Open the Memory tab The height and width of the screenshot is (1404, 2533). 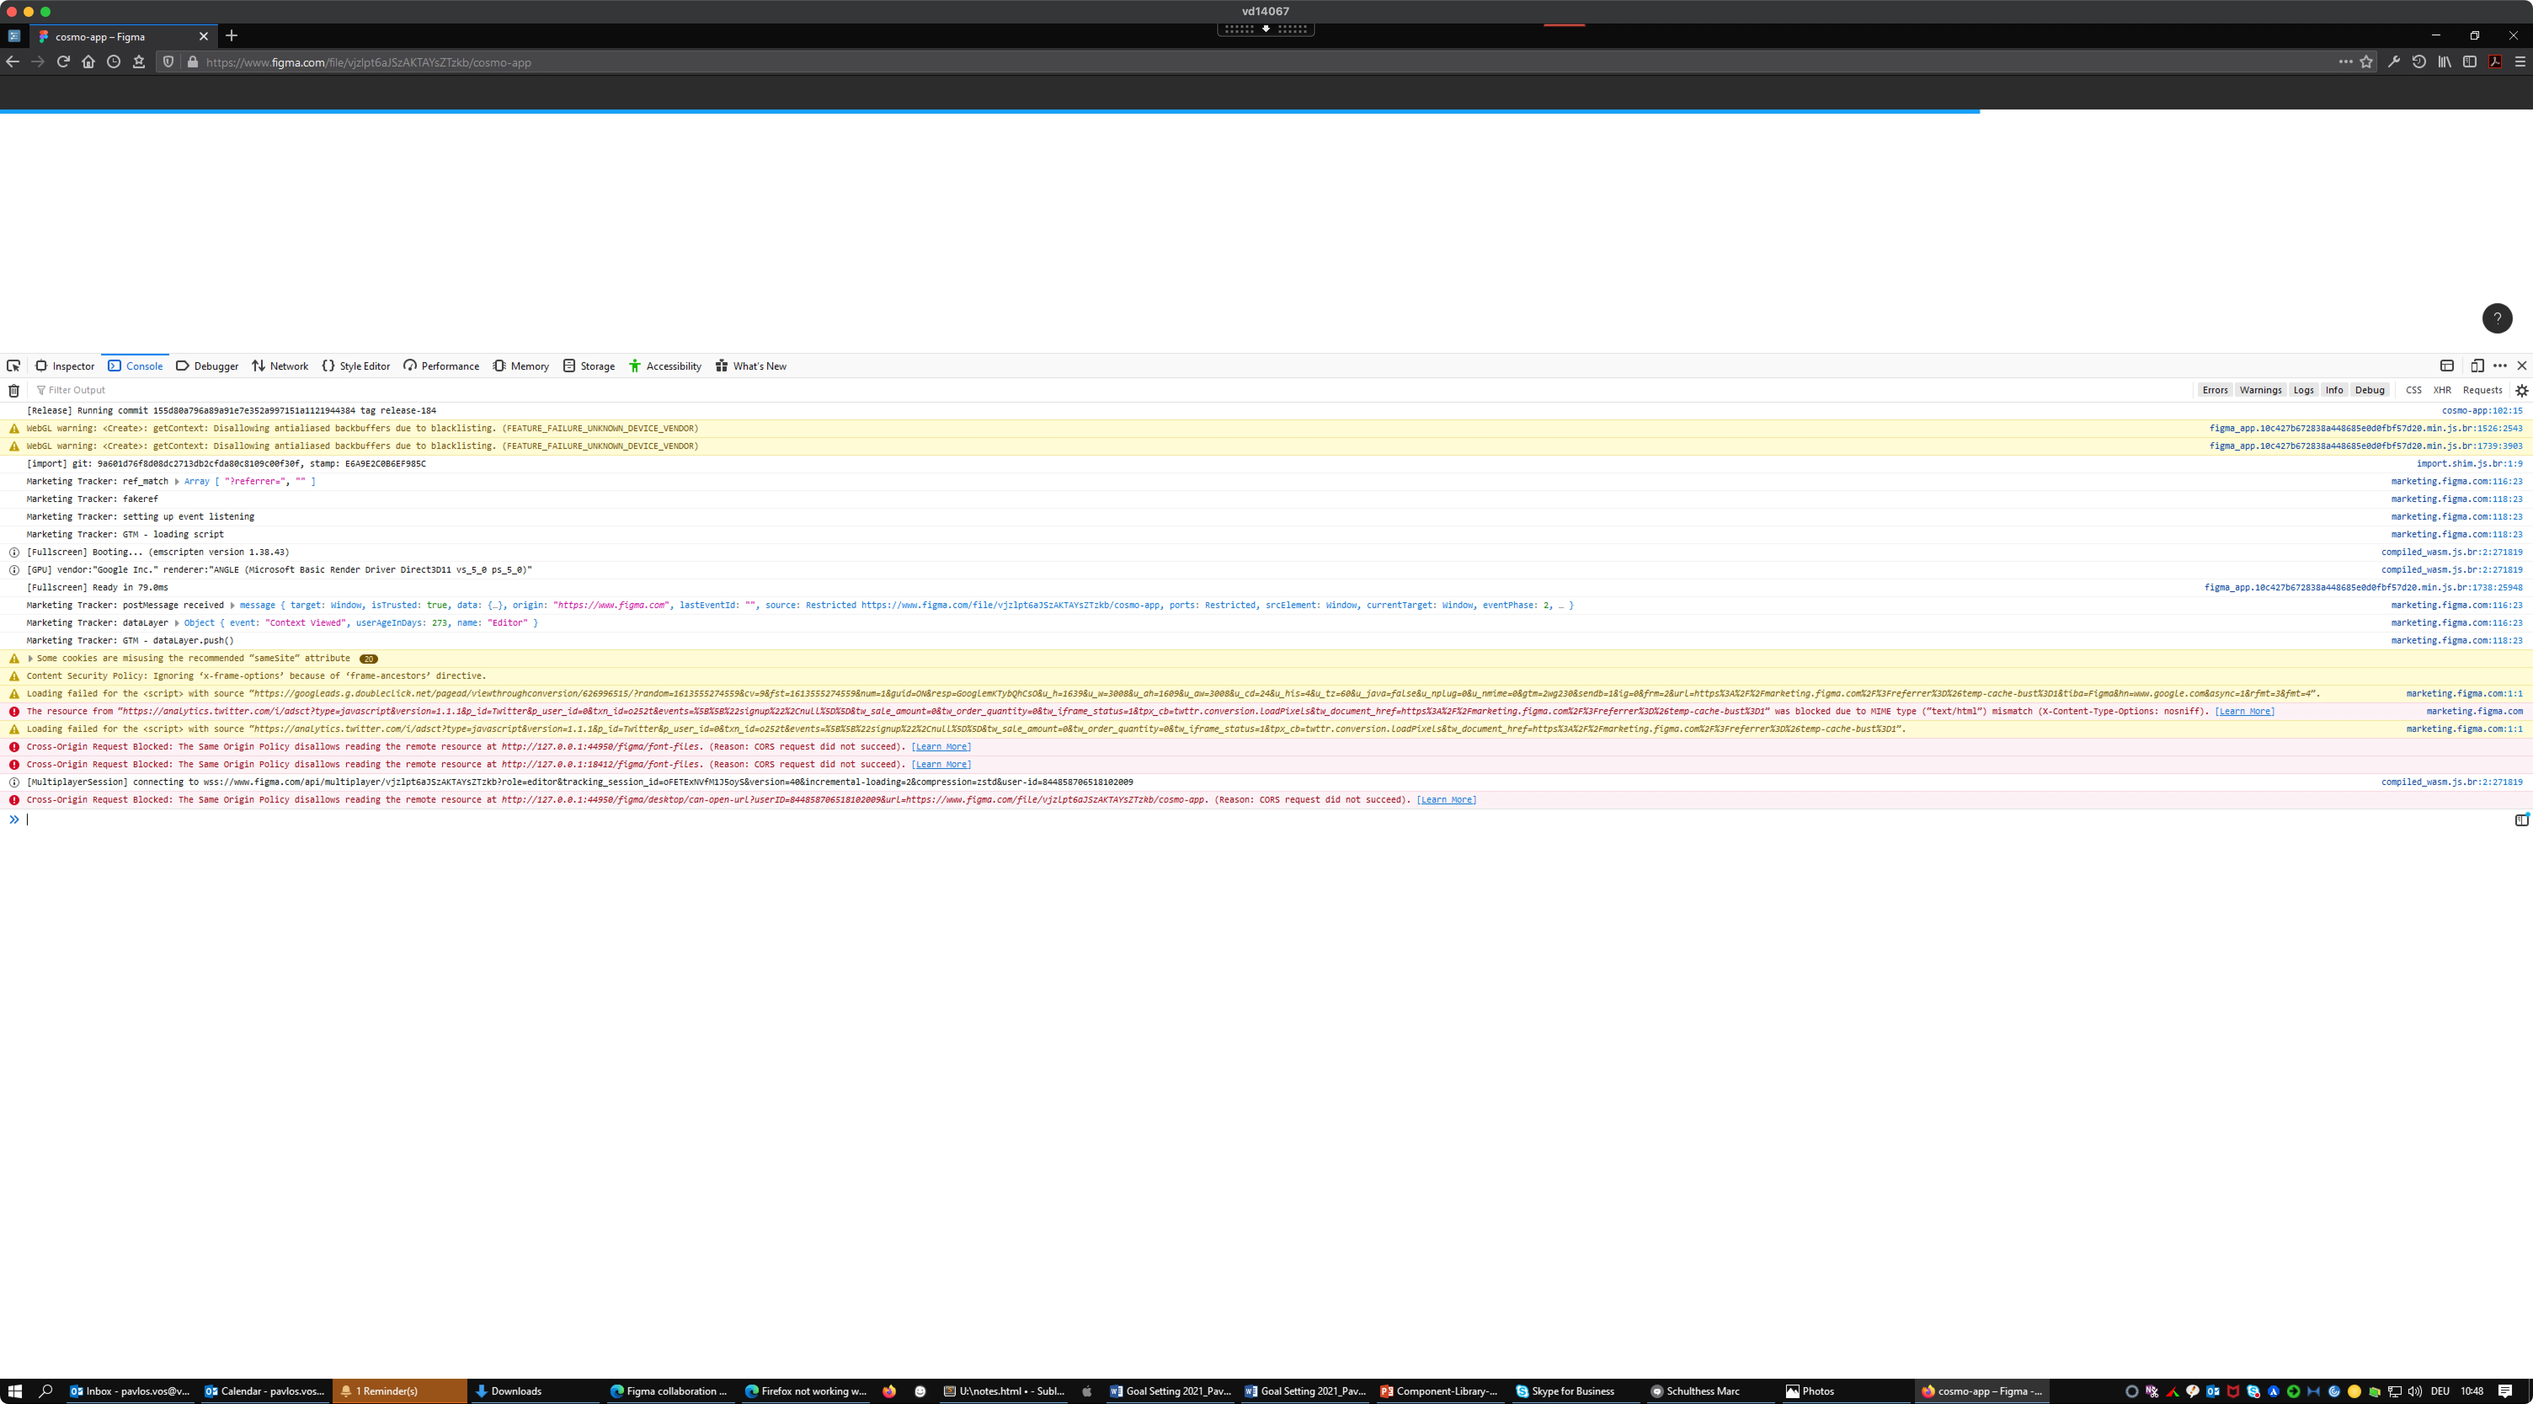[x=521, y=366]
